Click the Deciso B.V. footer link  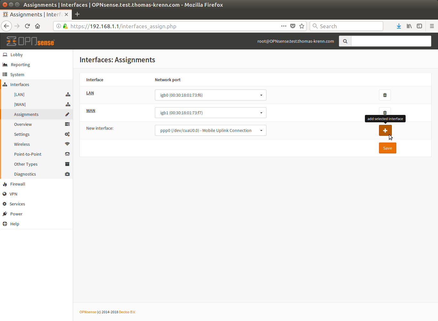pos(127,312)
